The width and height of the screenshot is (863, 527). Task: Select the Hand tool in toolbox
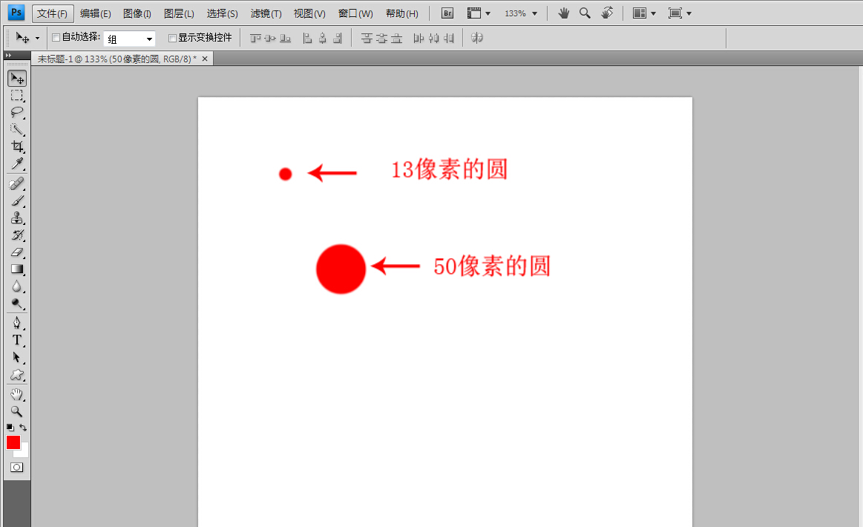tap(17, 394)
